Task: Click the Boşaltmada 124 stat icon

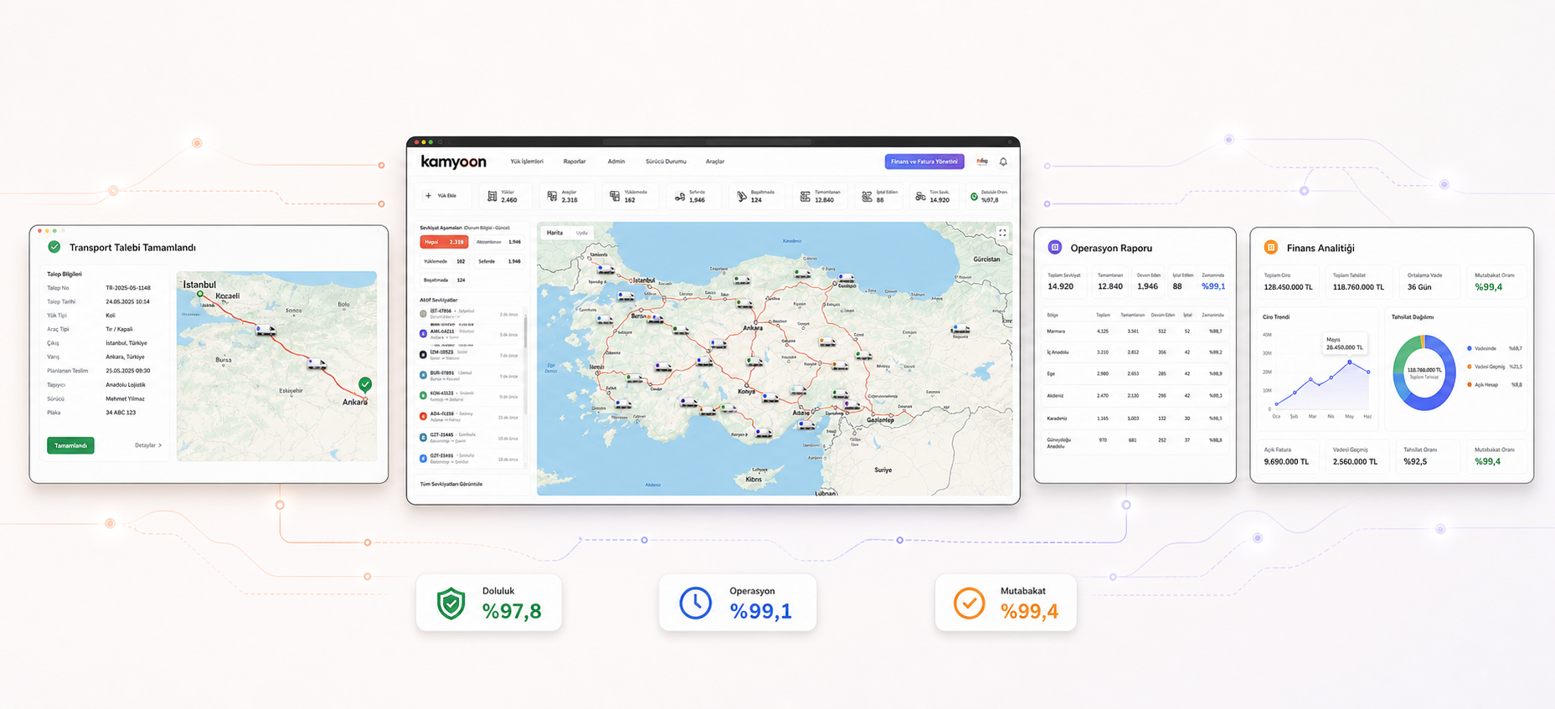Action: coord(741,197)
